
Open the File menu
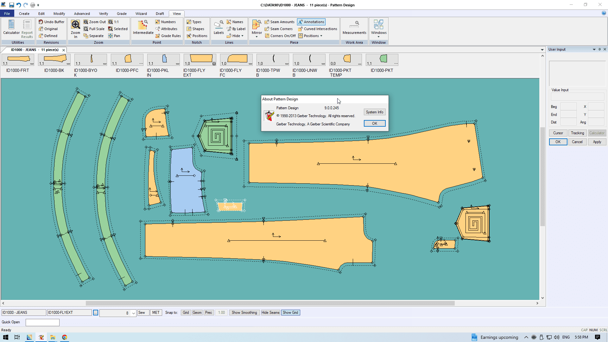(7, 14)
